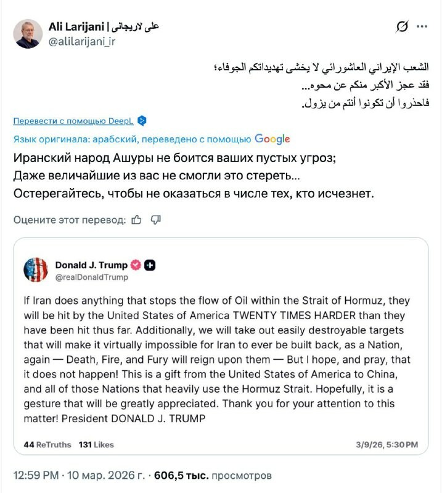
Task: Click the Donald J. Trump display name
Action: click(91, 265)
